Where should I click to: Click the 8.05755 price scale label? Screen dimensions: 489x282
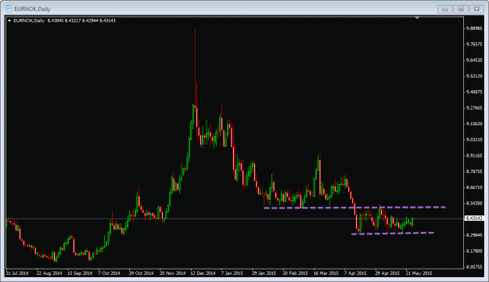(474, 266)
